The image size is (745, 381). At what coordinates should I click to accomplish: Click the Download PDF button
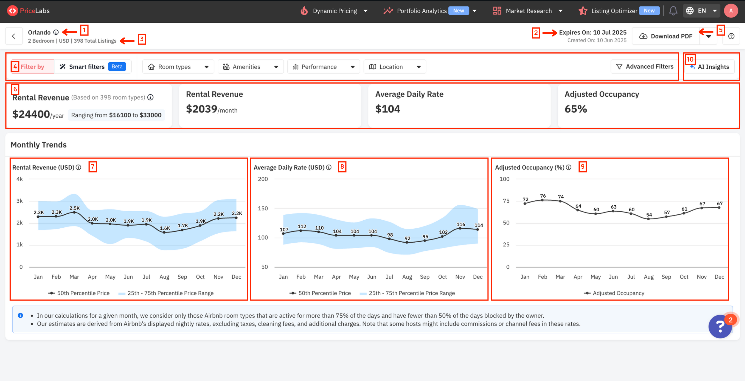[x=666, y=36]
